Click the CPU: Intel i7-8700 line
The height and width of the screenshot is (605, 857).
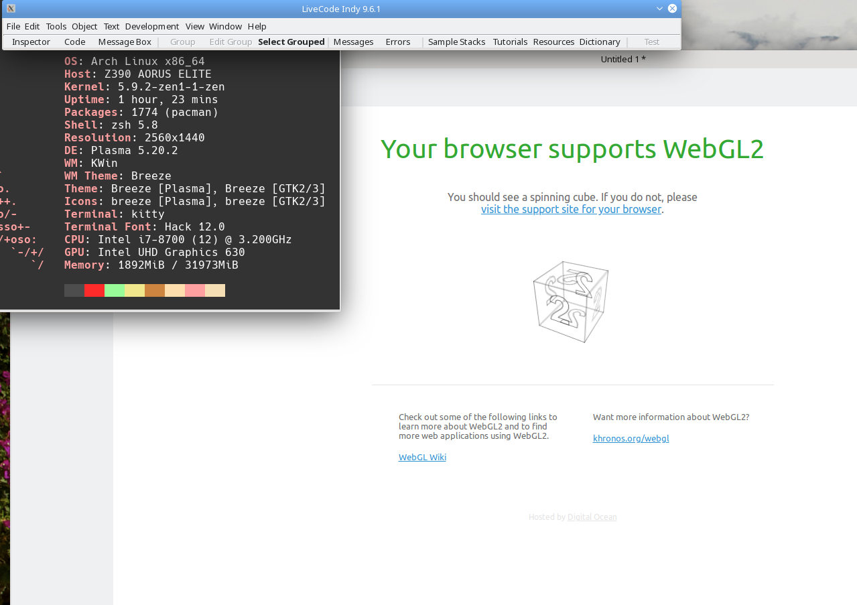(x=178, y=239)
